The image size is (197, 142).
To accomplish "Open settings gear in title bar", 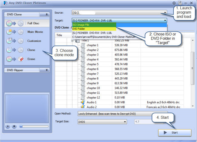I will click(174, 3).
